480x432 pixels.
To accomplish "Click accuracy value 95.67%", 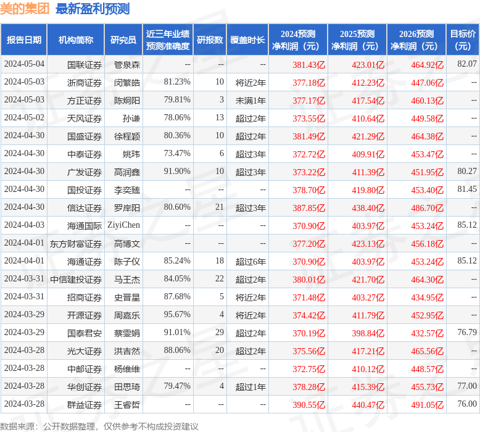I will tap(177, 314).
